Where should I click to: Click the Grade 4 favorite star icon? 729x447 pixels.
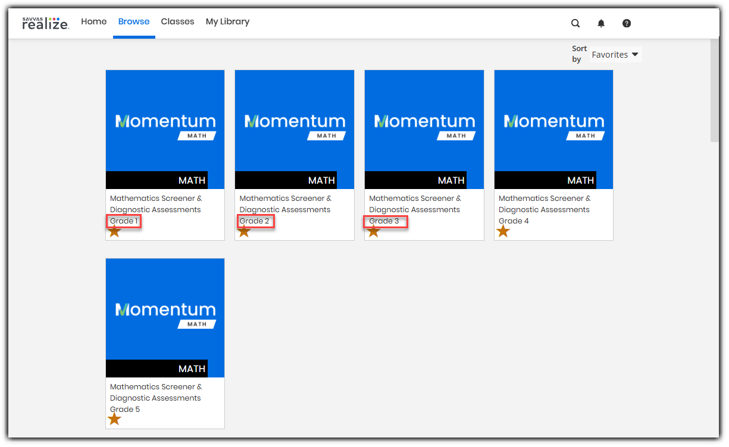(503, 231)
